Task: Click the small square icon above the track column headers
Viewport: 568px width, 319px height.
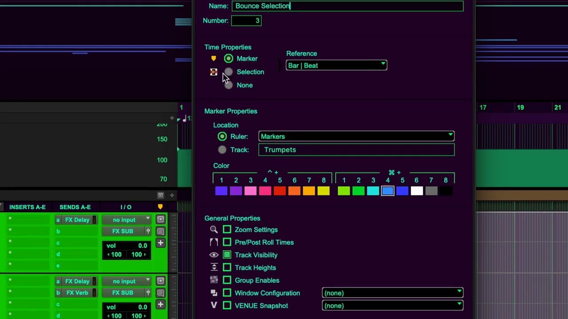Action: 161,195
